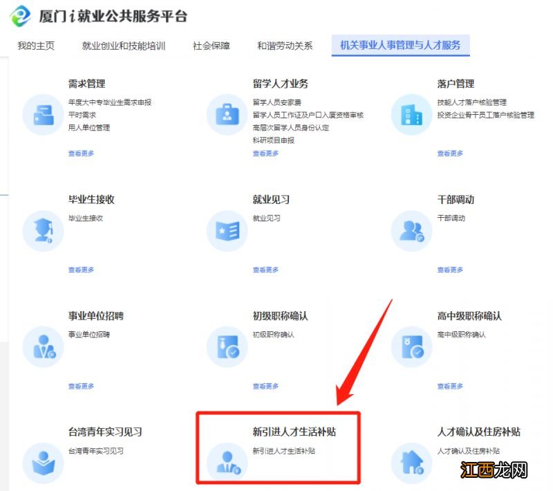
Task: Click the 需求管理 service icon
Action: [42, 115]
